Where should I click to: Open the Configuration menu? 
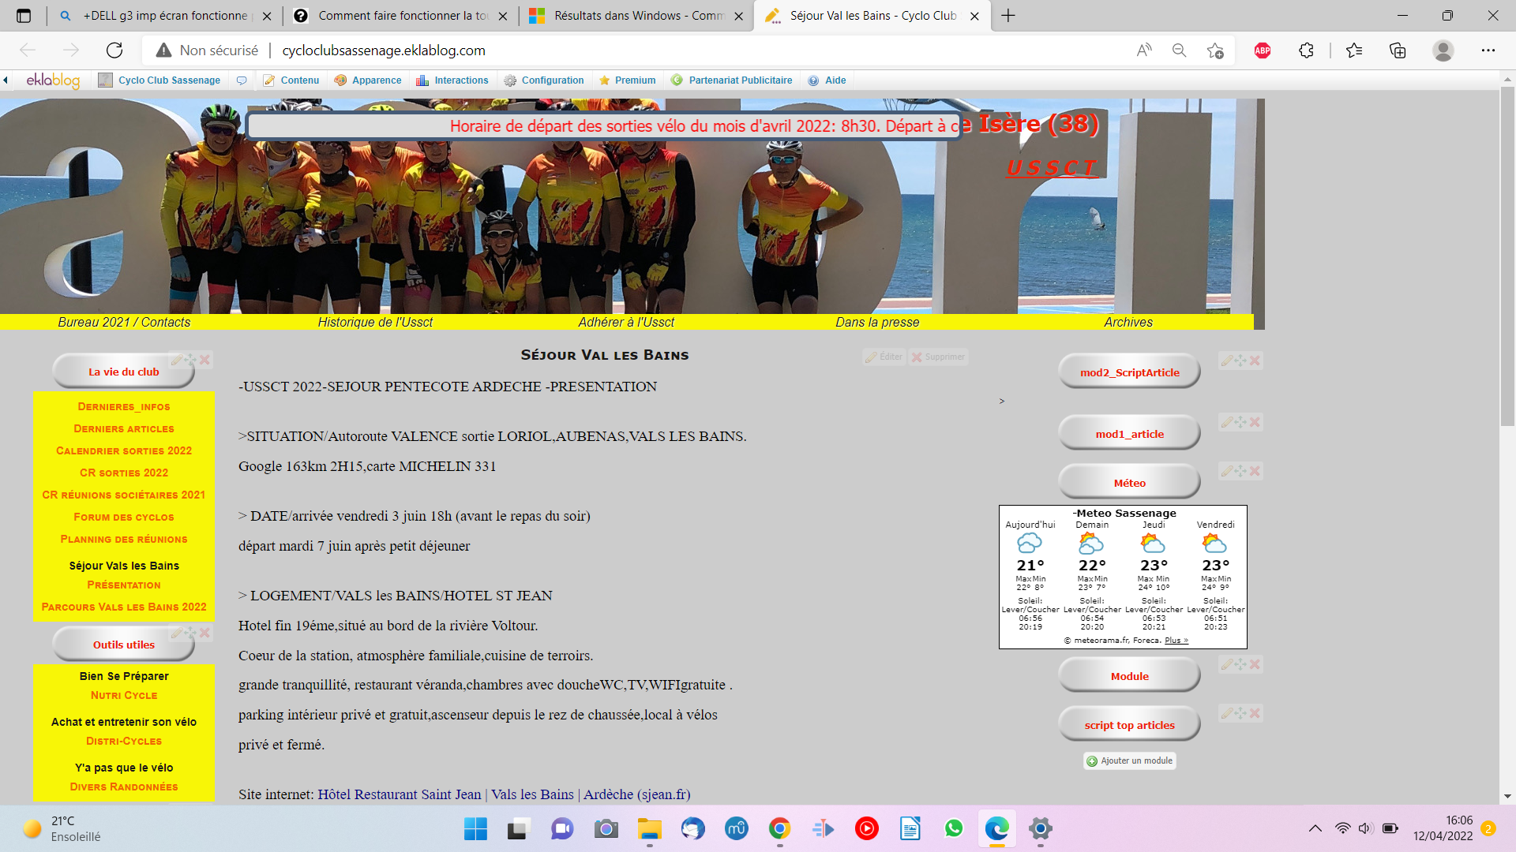pyautogui.click(x=544, y=80)
